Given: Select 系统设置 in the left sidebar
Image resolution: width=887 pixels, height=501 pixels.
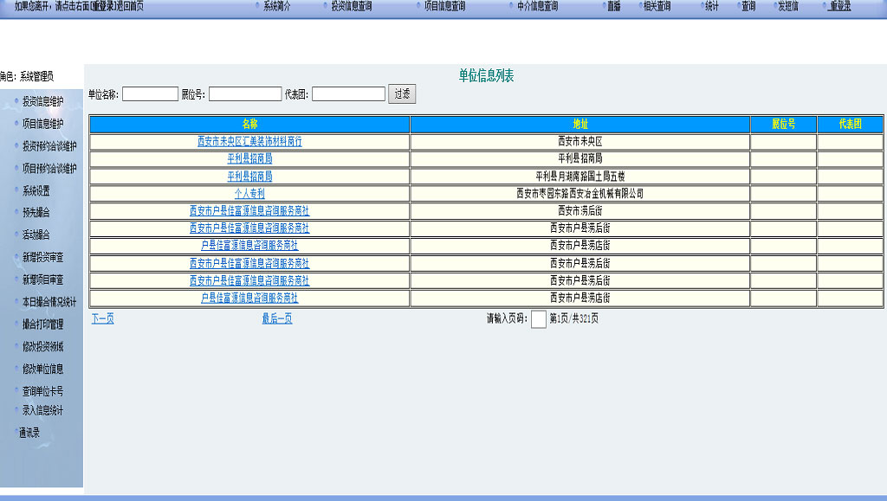Looking at the screenshot, I should [36, 190].
